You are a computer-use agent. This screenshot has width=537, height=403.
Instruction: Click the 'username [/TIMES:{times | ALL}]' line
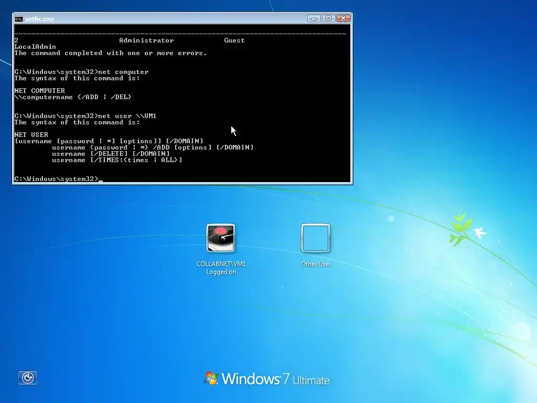[117, 160]
